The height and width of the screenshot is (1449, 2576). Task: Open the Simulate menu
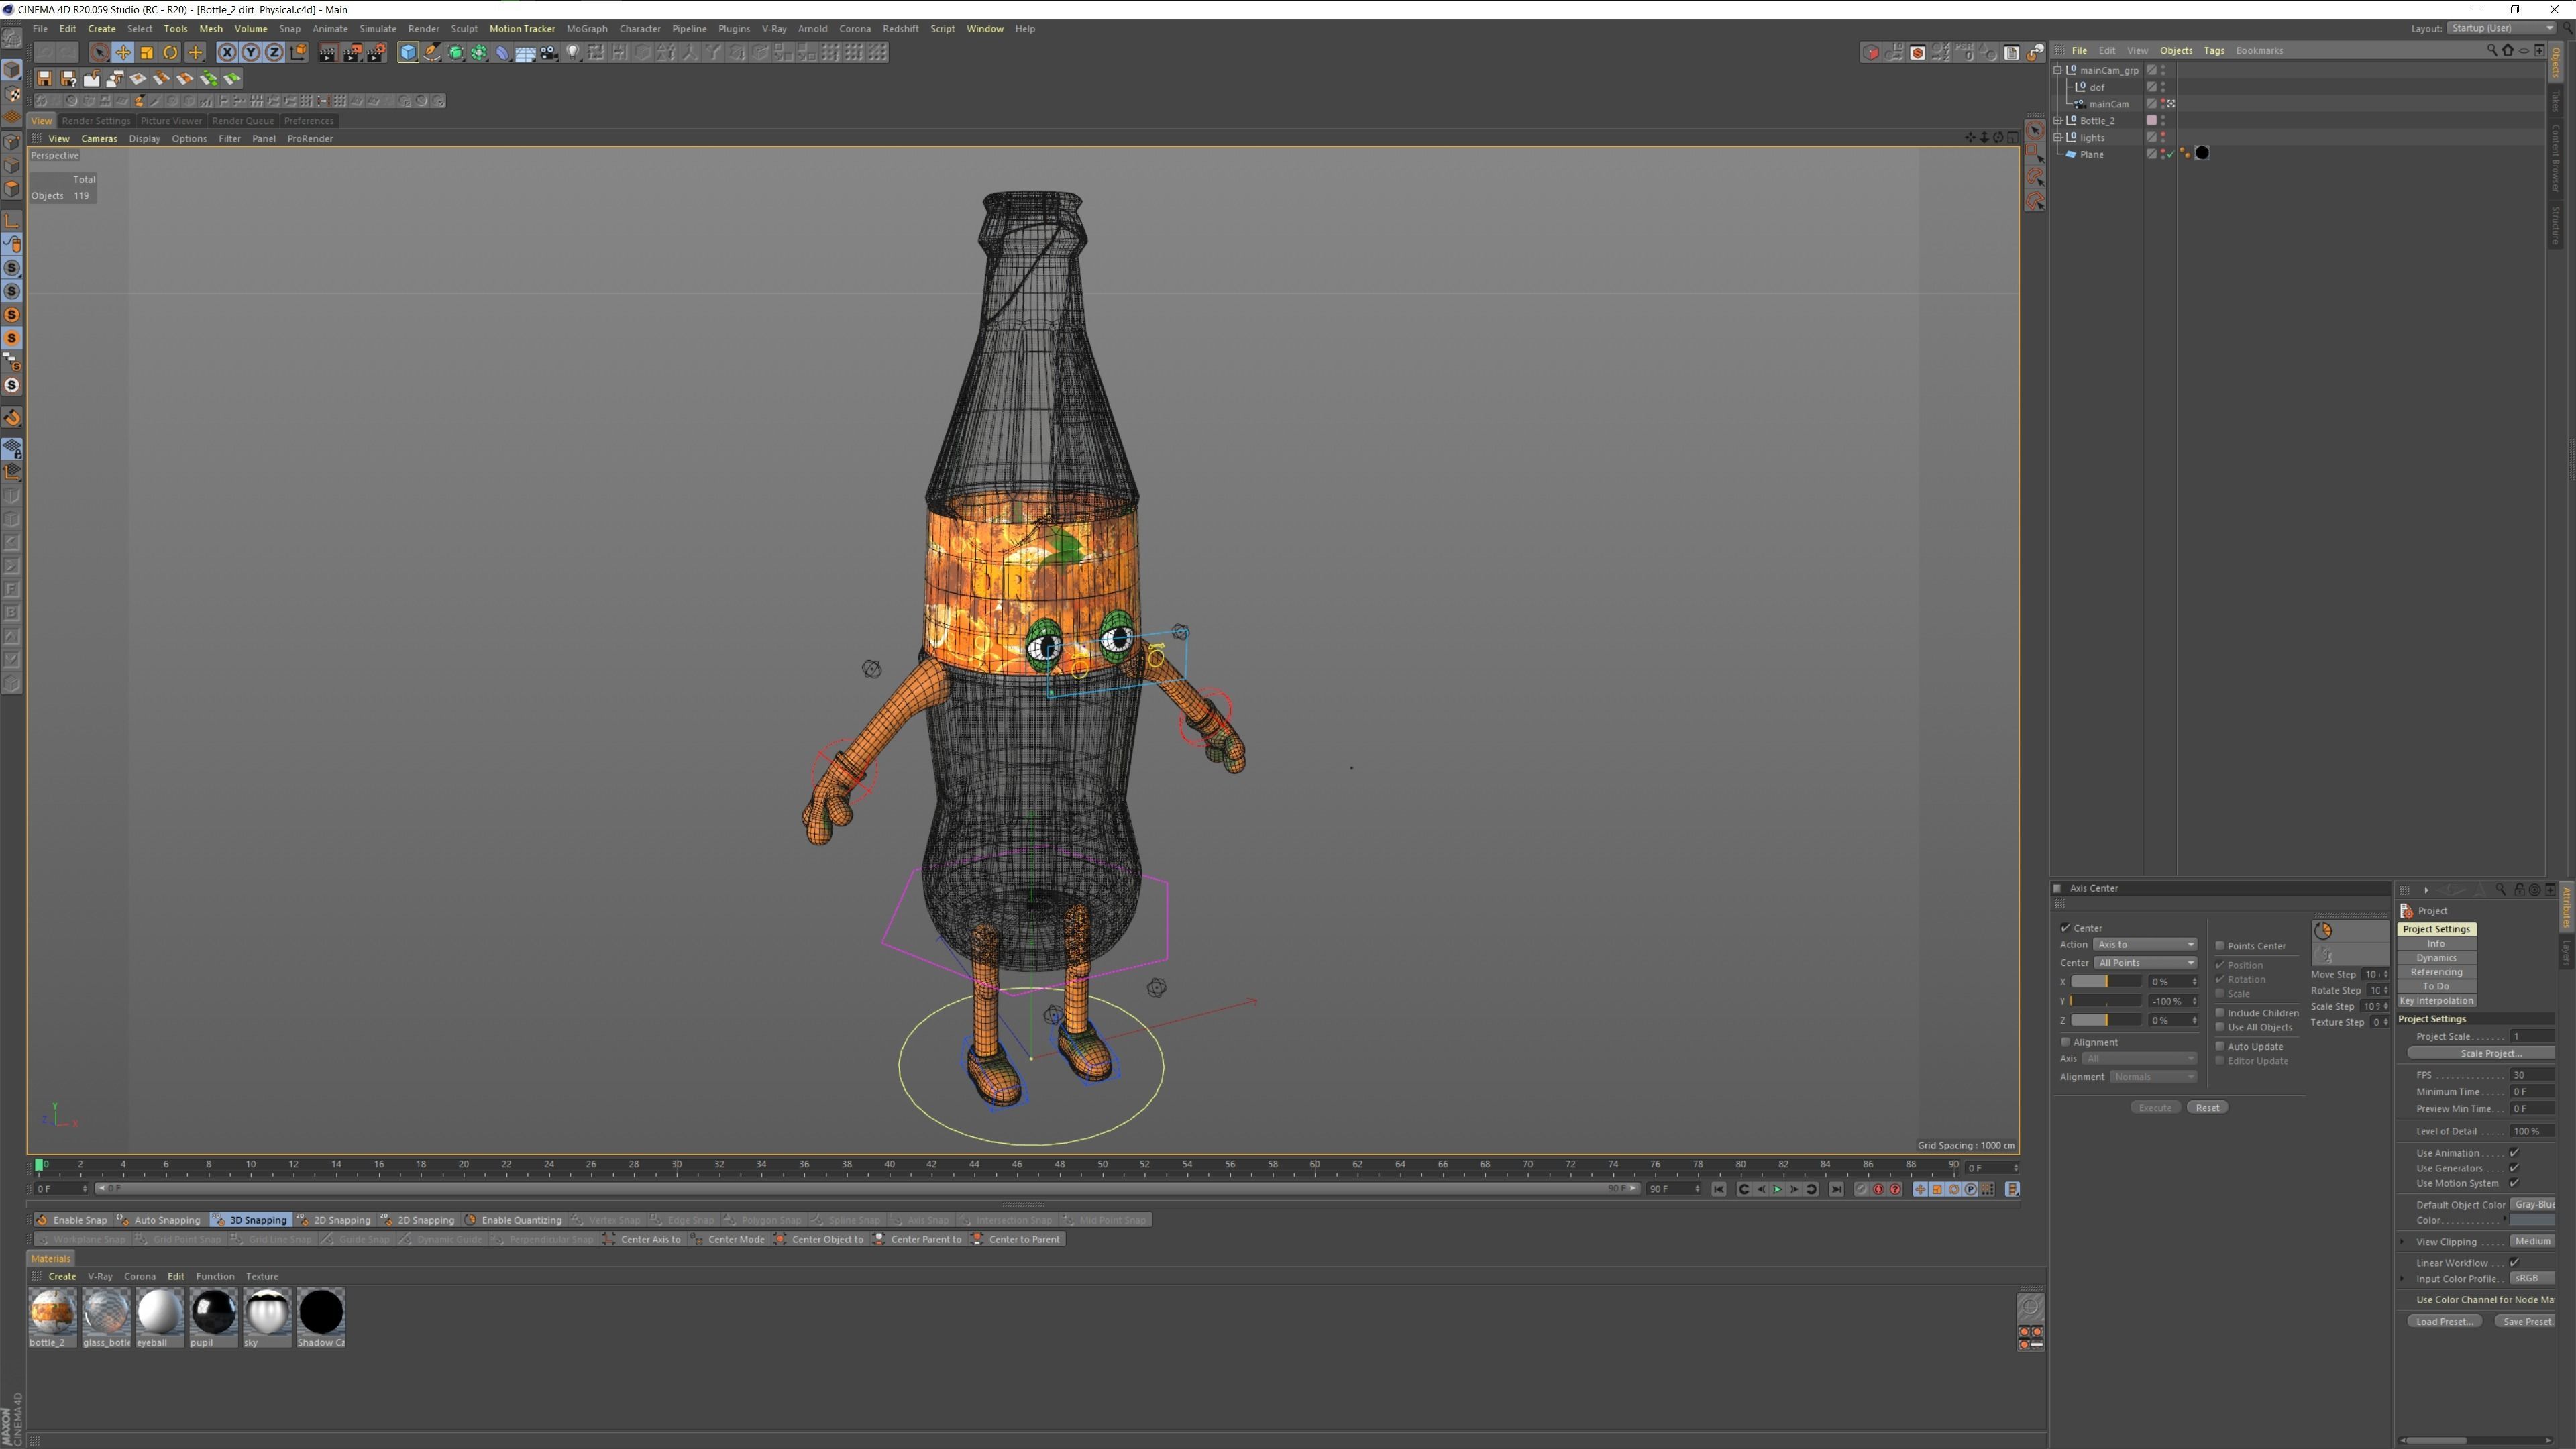coord(378,28)
